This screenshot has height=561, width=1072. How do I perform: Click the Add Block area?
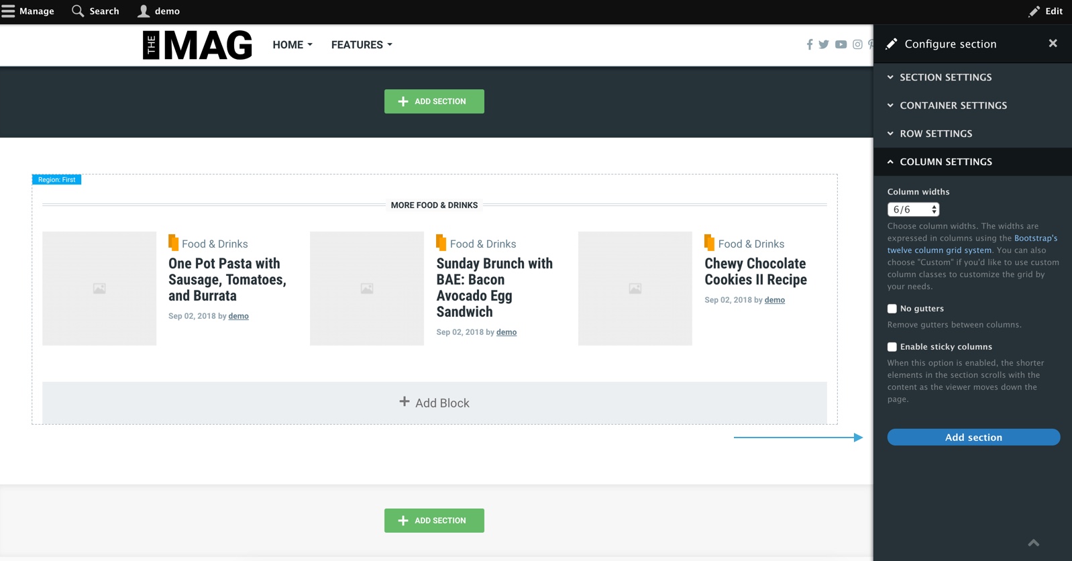[x=435, y=403]
